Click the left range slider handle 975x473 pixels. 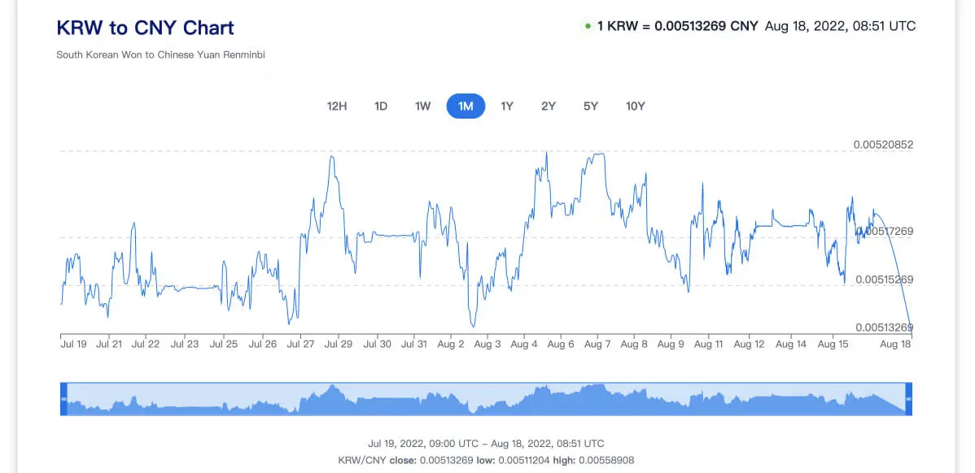coord(64,399)
